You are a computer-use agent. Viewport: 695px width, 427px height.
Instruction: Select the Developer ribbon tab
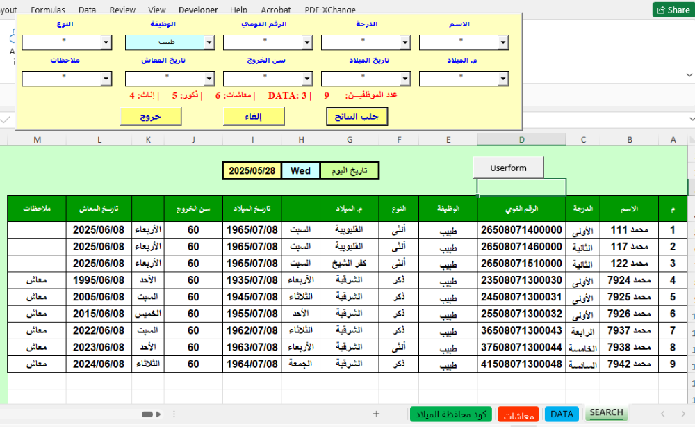[x=198, y=9]
